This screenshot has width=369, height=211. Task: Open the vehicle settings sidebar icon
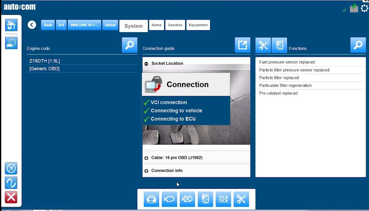(x=11, y=43)
